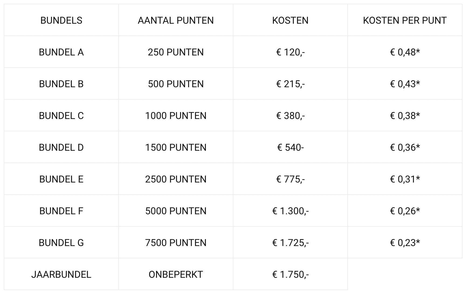Screen dimensions: 470x295
Task: Click the € 0,43* cost per point
Action: 405,84
